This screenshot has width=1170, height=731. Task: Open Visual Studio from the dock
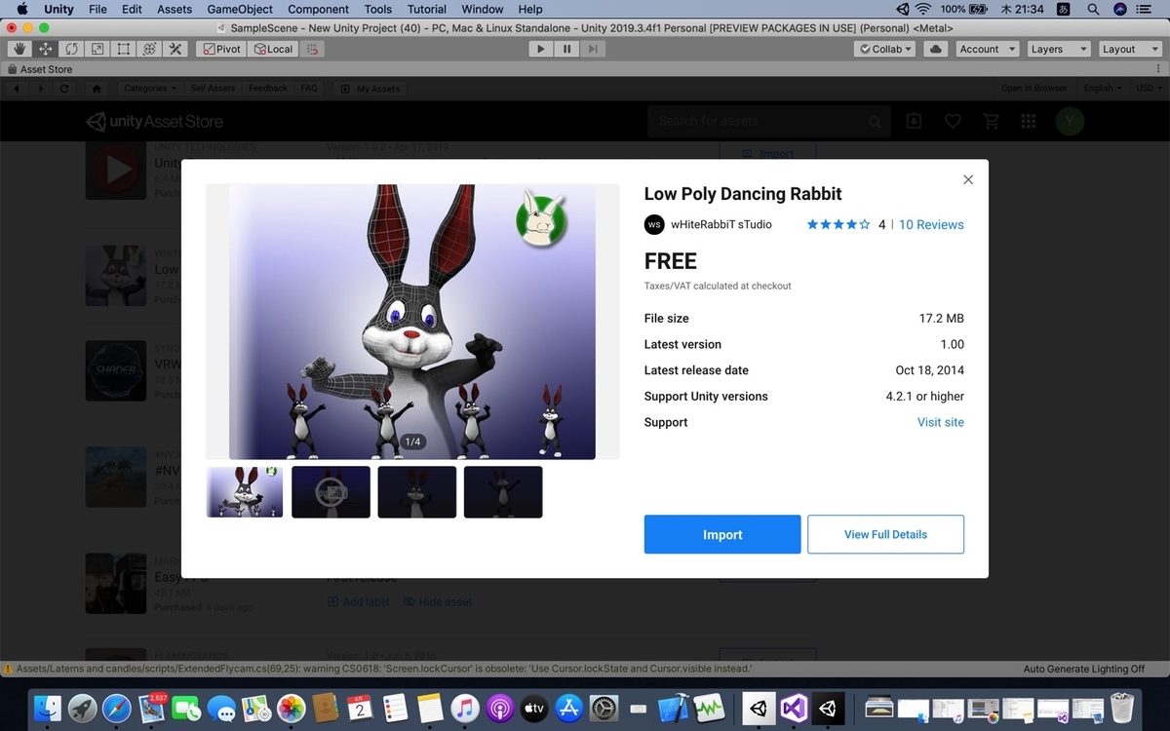click(794, 708)
